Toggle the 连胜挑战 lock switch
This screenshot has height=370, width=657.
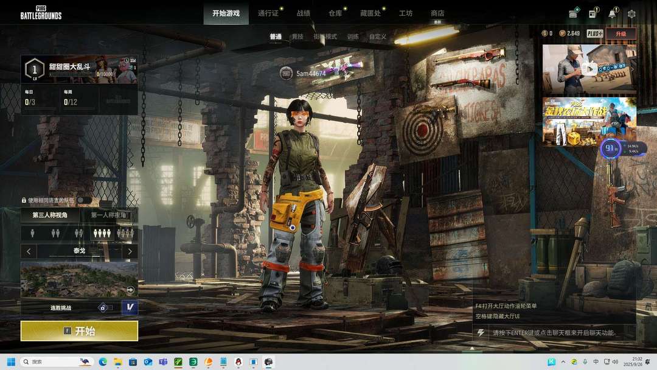105,307
